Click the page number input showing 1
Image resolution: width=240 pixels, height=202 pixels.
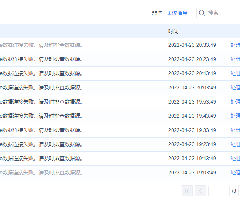click(x=219, y=191)
